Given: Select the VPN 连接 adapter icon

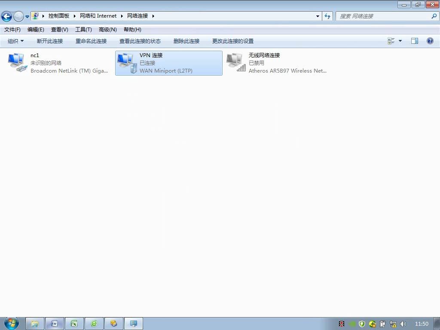Looking at the screenshot, I should 127,63.
